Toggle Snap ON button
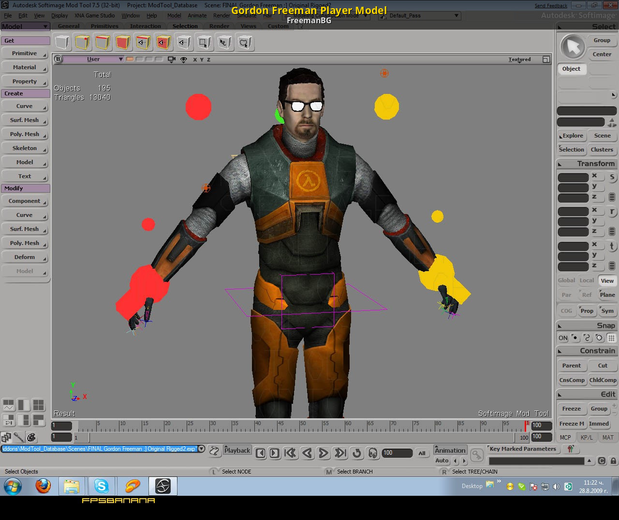 [x=563, y=338]
